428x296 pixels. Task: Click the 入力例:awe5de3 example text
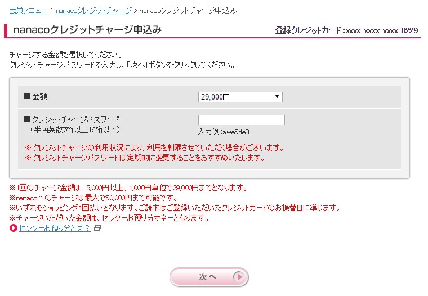pos(224,132)
